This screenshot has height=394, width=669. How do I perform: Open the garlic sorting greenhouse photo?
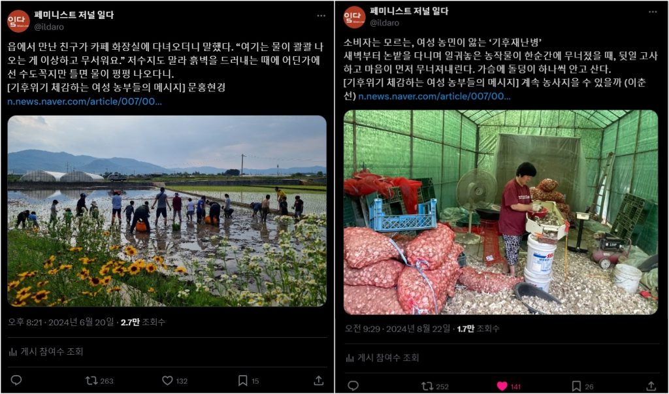(501, 212)
